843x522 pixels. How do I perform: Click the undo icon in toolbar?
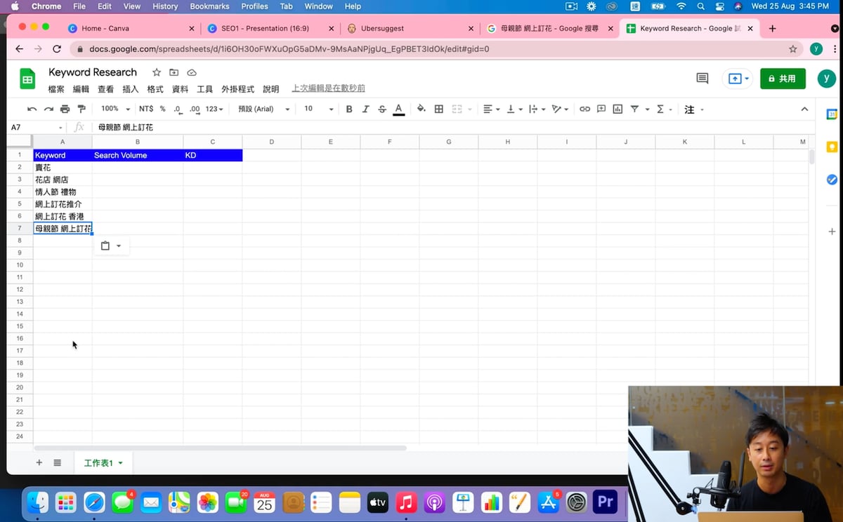[x=32, y=109]
